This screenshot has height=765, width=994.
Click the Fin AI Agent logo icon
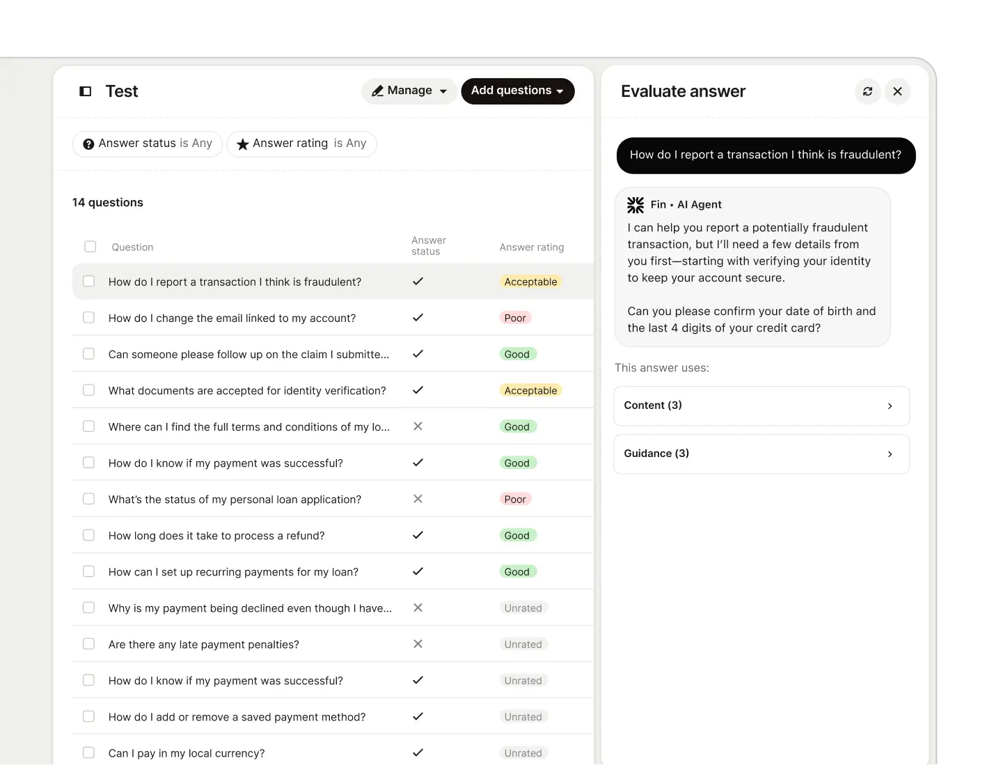[x=636, y=205]
